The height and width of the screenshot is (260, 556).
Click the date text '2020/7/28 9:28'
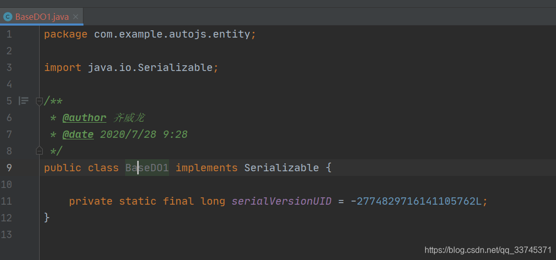143,134
